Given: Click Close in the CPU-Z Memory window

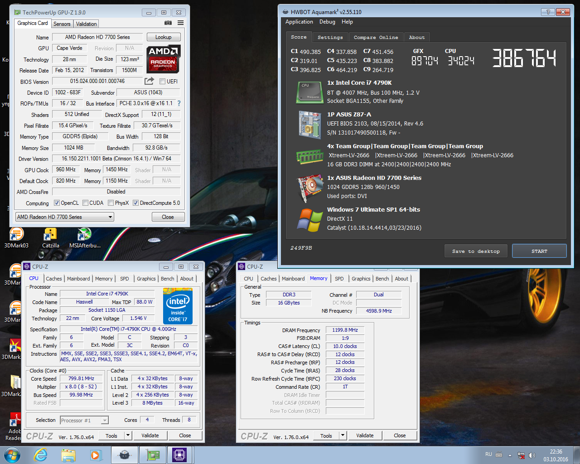Looking at the screenshot, I should click(x=400, y=435).
